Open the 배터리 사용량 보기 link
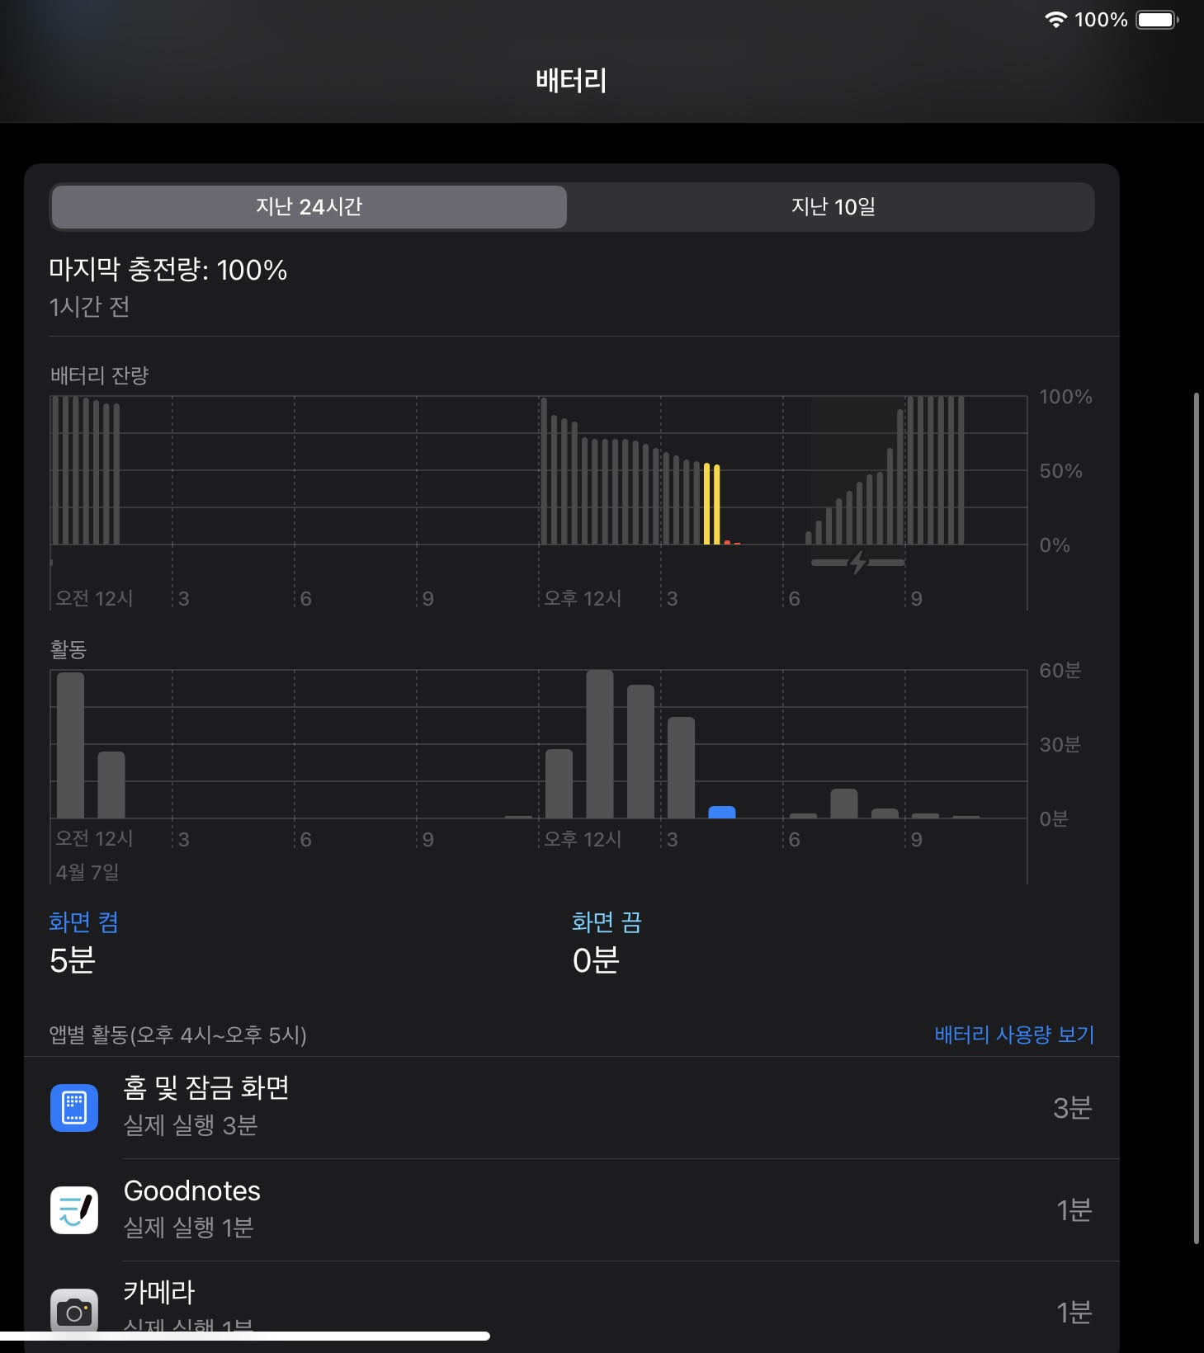1204x1353 pixels. [x=1013, y=1035]
